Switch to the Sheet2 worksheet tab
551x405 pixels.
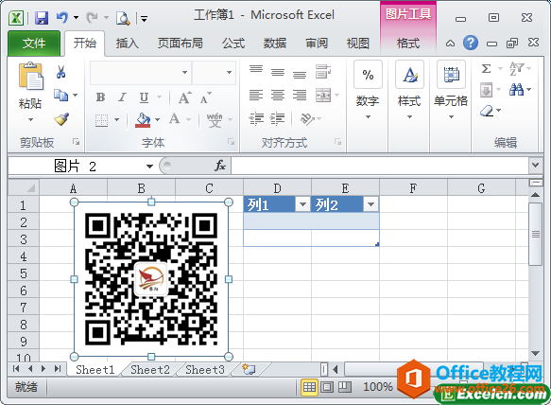(x=150, y=369)
